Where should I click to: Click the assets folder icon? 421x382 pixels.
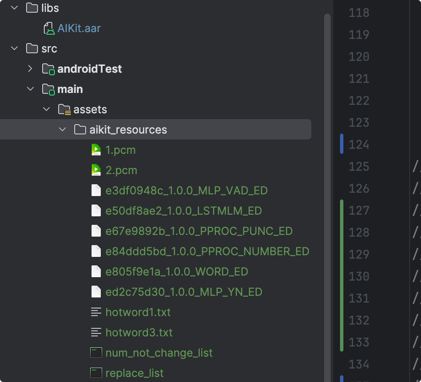(64, 109)
